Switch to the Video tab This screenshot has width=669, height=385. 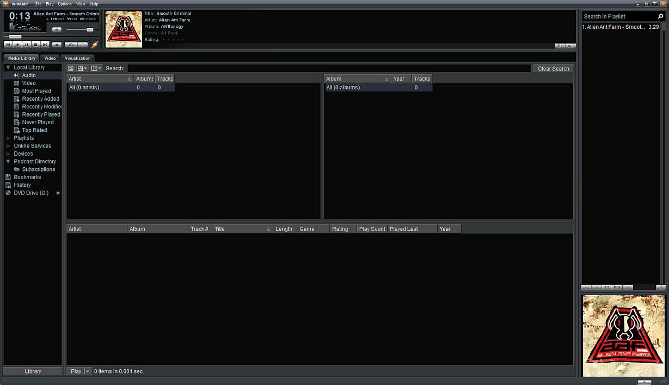click(x=50, y=58)
